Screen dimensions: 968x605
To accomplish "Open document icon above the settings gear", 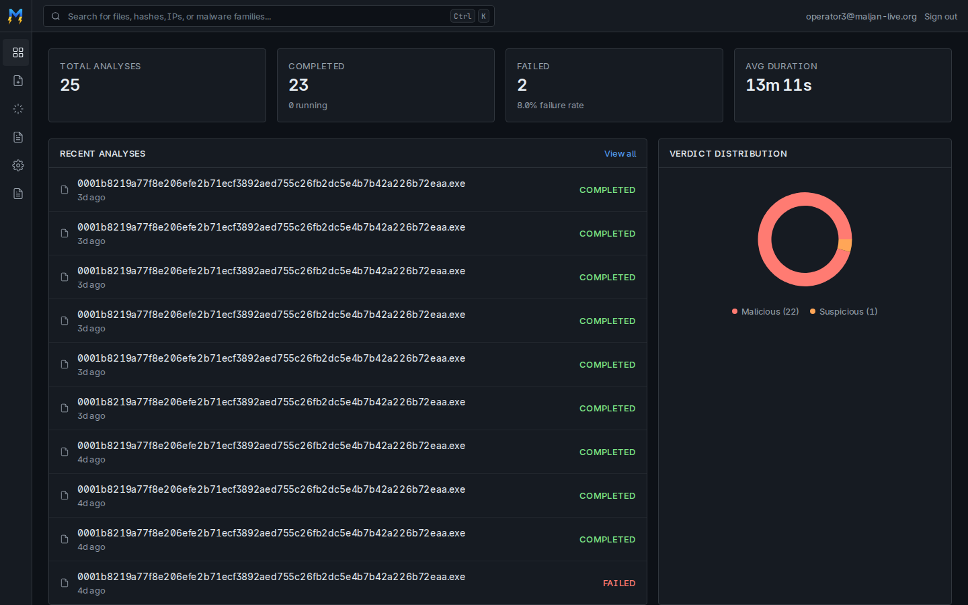I will click(x=18, y=137).
